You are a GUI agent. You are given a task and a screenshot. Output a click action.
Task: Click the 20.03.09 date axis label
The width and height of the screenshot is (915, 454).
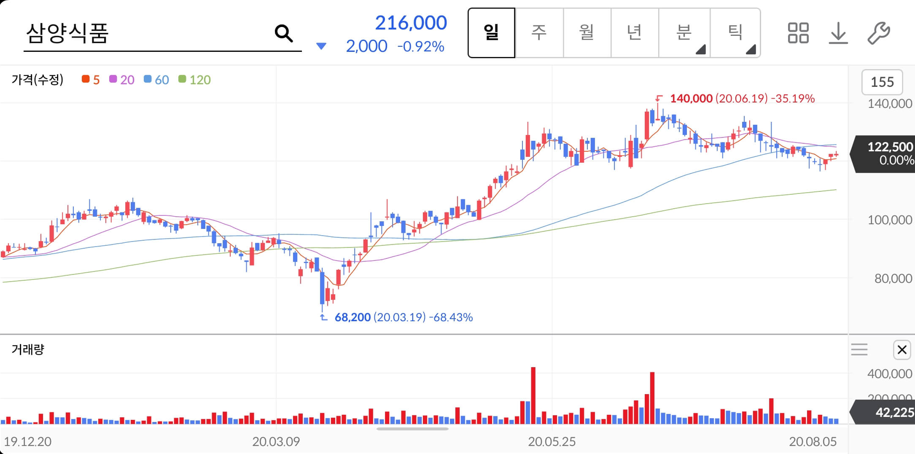click(x=276, y=441)
